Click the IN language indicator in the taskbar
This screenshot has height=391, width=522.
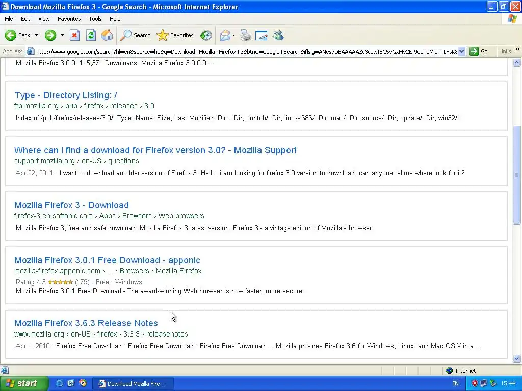456,384
